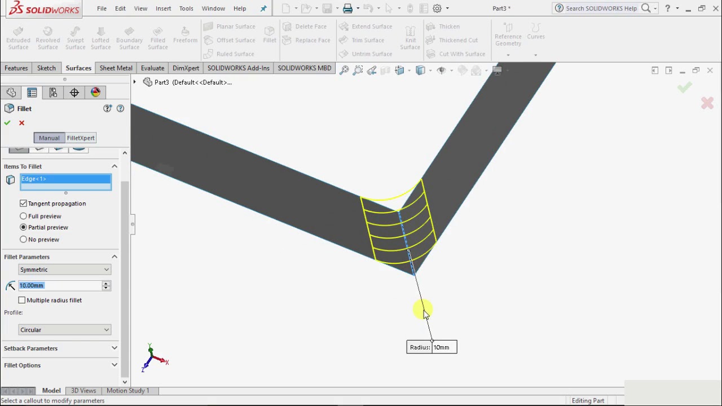
Task: Open the Options gear icon
Action: (x=437, y=8)
